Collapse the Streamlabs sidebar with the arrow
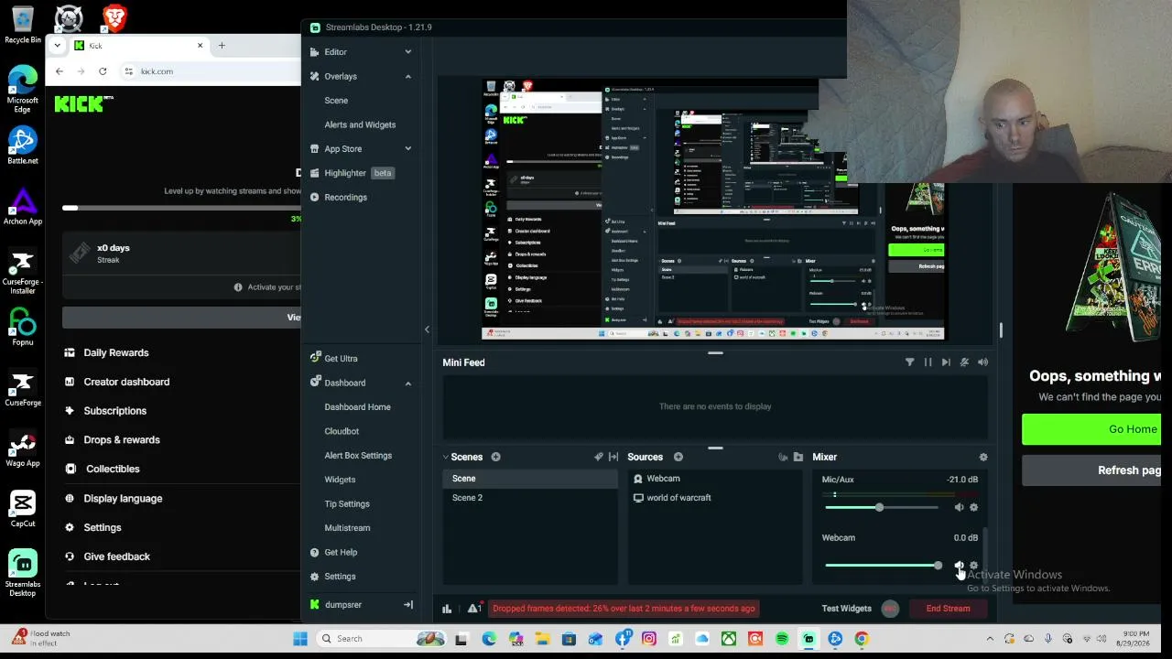 pyautogui.click(x=427, y=329)
